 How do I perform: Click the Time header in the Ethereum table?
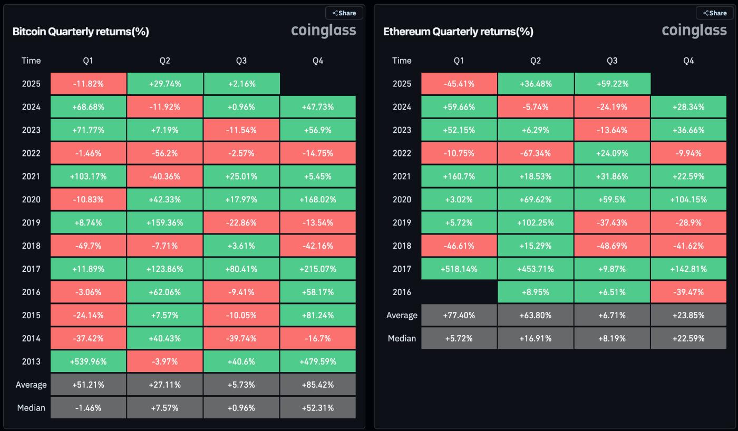pos(402,61)
